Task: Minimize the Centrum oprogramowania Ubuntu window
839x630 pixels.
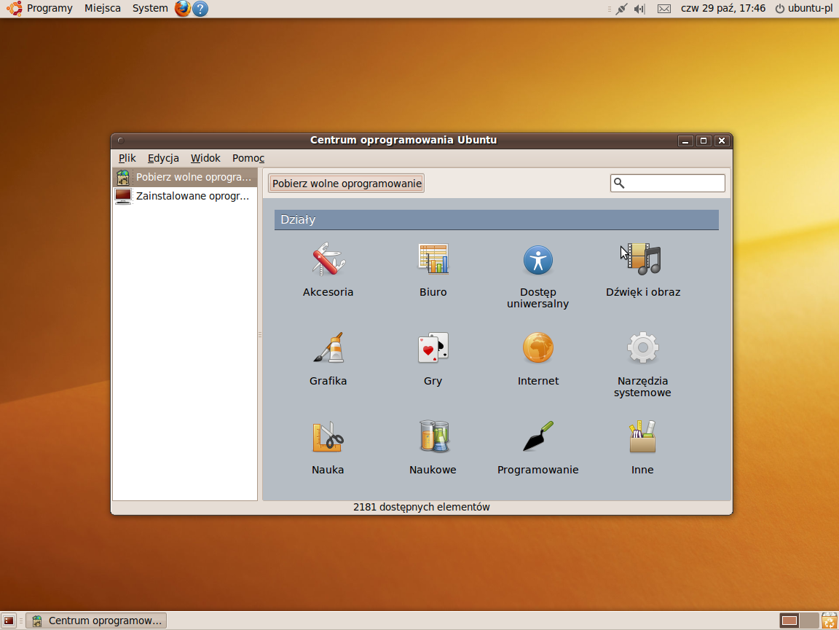Action: pyautogui.click(x=685, y=141)
